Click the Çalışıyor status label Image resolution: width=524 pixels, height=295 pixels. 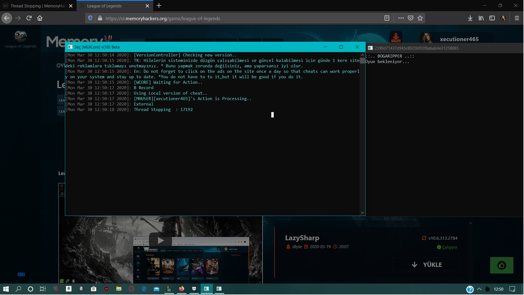(450, 248)
